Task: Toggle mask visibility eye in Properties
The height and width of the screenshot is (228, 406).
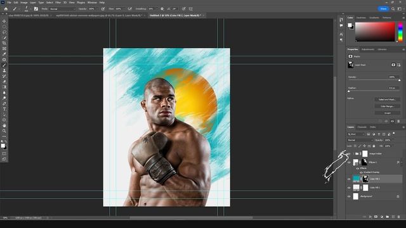Action: pos(392,121)
